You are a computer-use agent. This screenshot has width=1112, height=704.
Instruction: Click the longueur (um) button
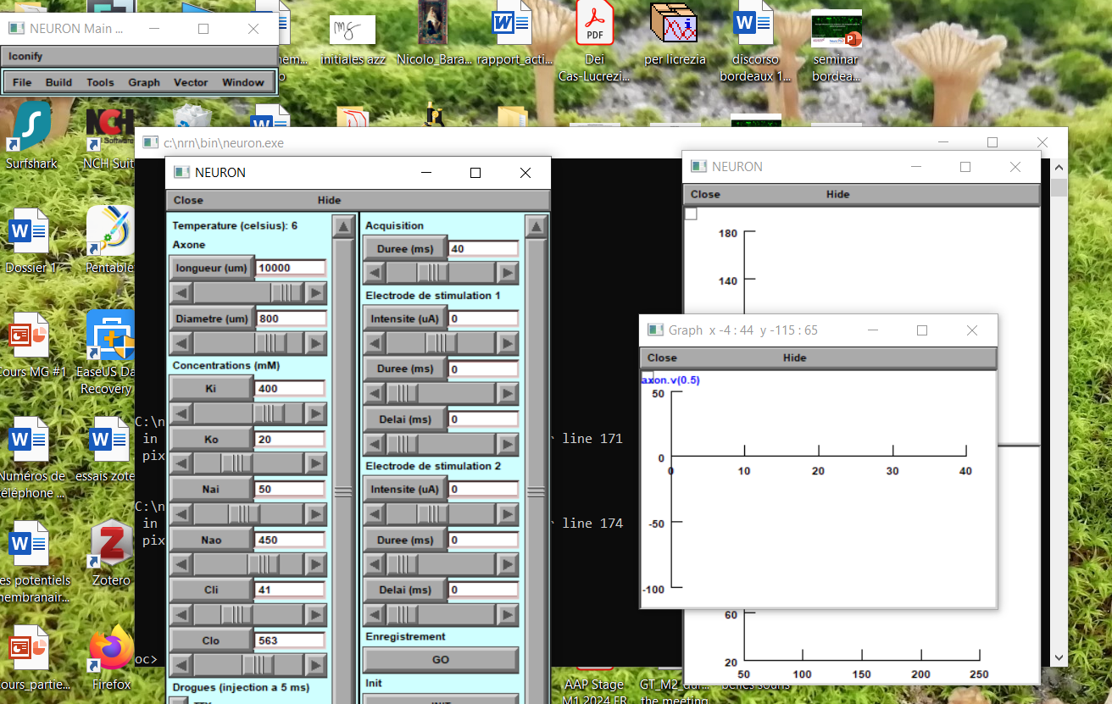[211, 268]
